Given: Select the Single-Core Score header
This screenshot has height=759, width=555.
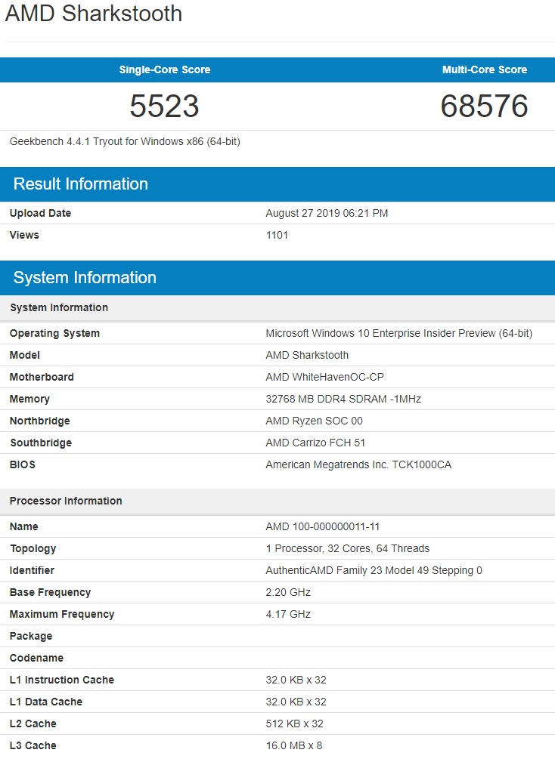Looking at the screenshot, I should pos(165,69).
